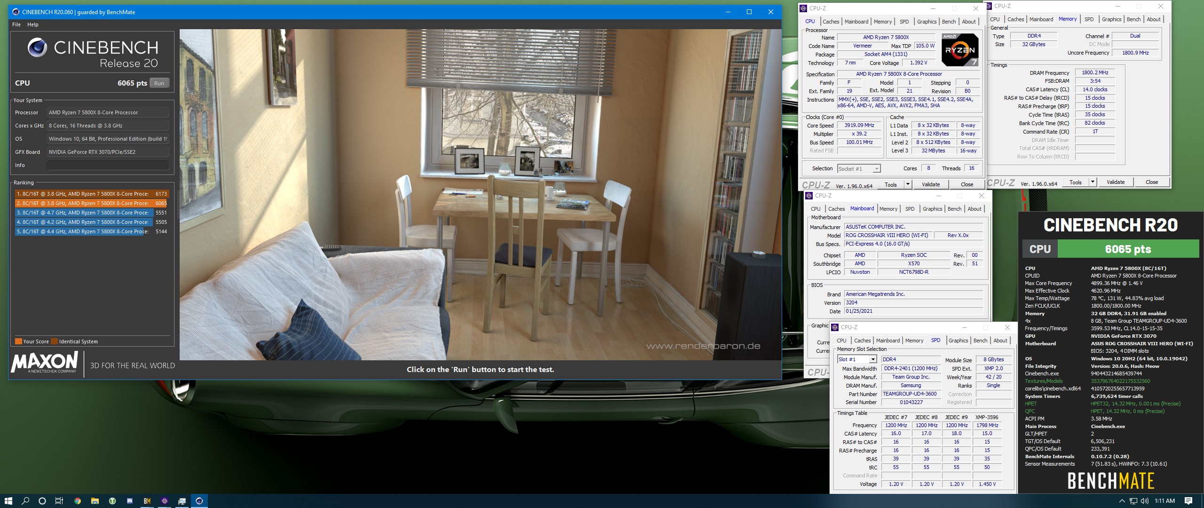Open File Explorer from taskbar

coord(95,501)
